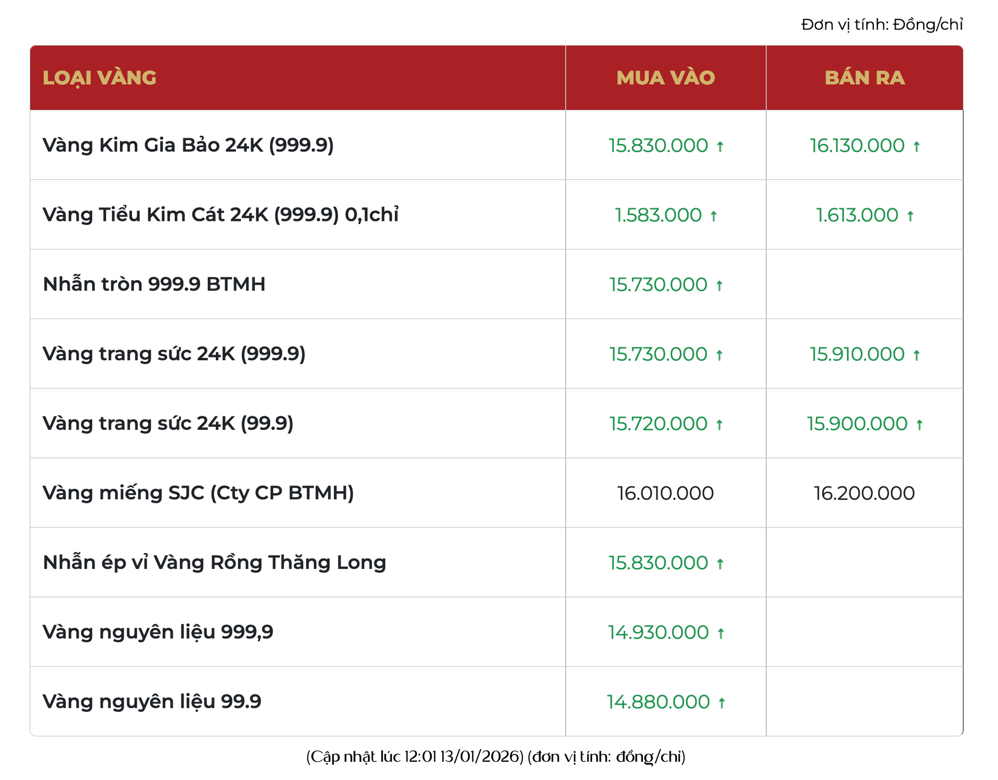This screenshot has height=780, width=998.
Task: Click the MUA VÀO column header
Action: [x=665, y=78]
